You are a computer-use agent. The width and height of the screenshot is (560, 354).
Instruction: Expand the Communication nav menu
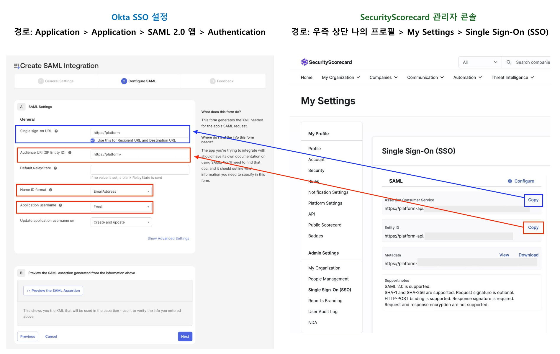pos(425,77)
